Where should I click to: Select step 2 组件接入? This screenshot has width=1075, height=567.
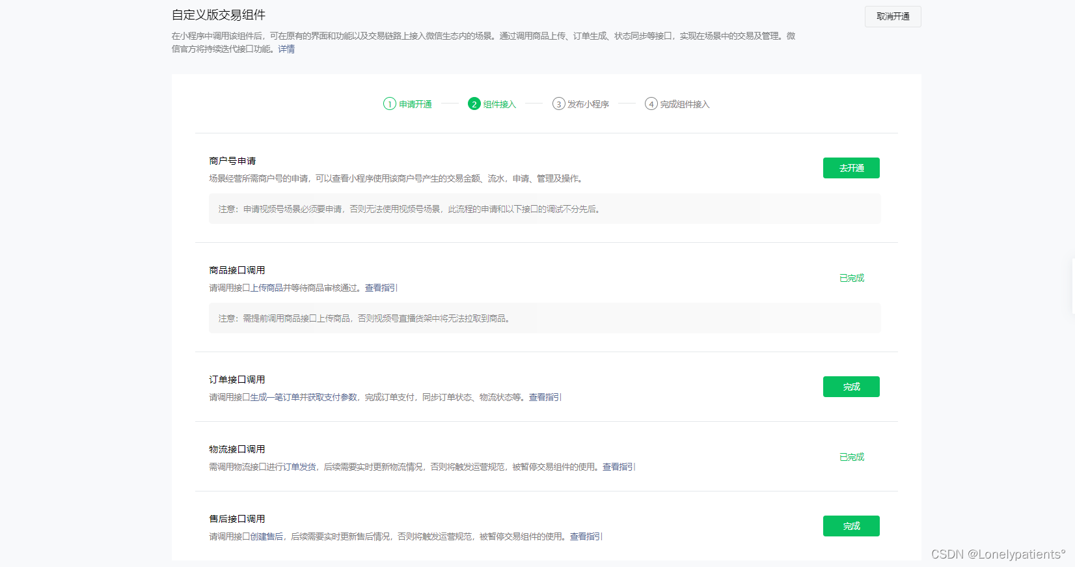tap(492, 104)
